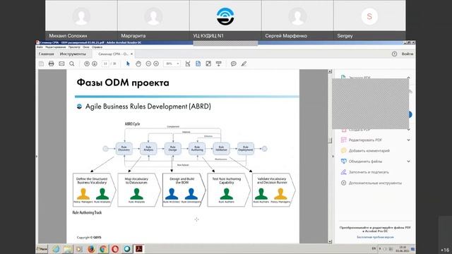Click Редактировать PDF in tools pane
452x254 pixels.
point(365,140)
